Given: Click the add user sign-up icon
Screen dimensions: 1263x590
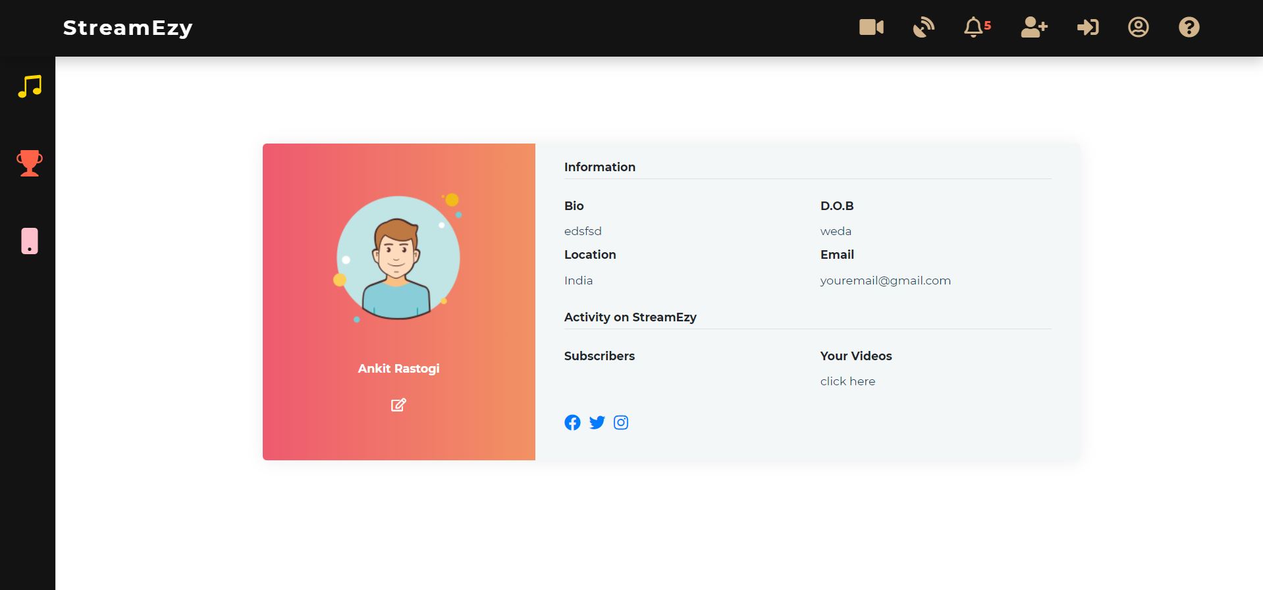Looking at the screenshot, I should [x=1034, y=27].
